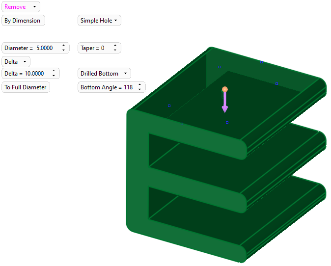The width and height of the screenshot is (331, 266).
Task: Increase Diameter with the up arrow
Action: click(x=63, y=46)
